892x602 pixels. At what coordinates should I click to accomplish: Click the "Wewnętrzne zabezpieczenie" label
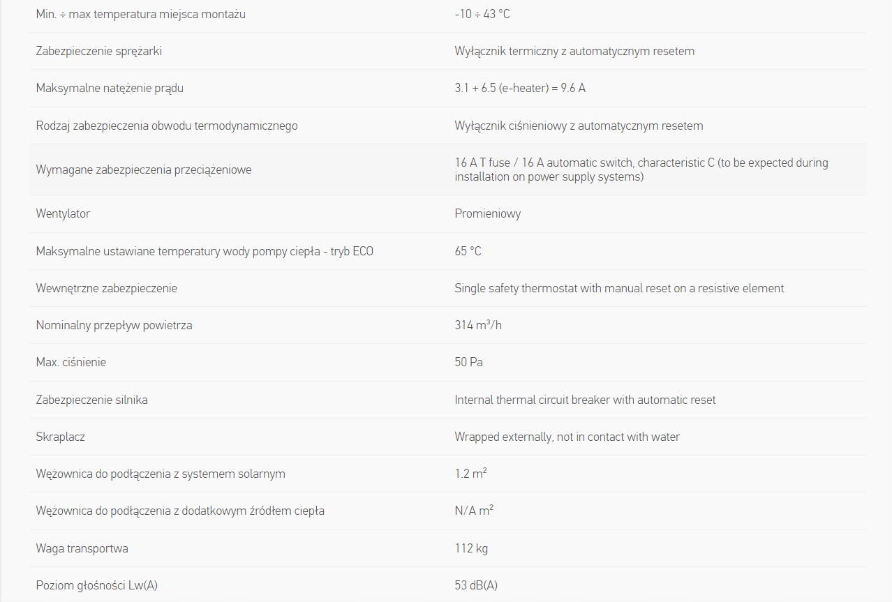click(106, 288)
